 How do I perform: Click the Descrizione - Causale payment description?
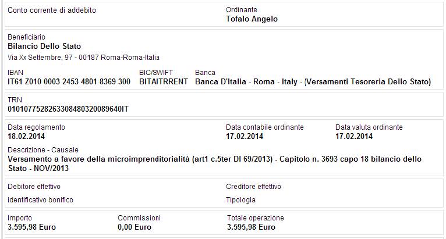pyautogui.click(x=214, y=163)
